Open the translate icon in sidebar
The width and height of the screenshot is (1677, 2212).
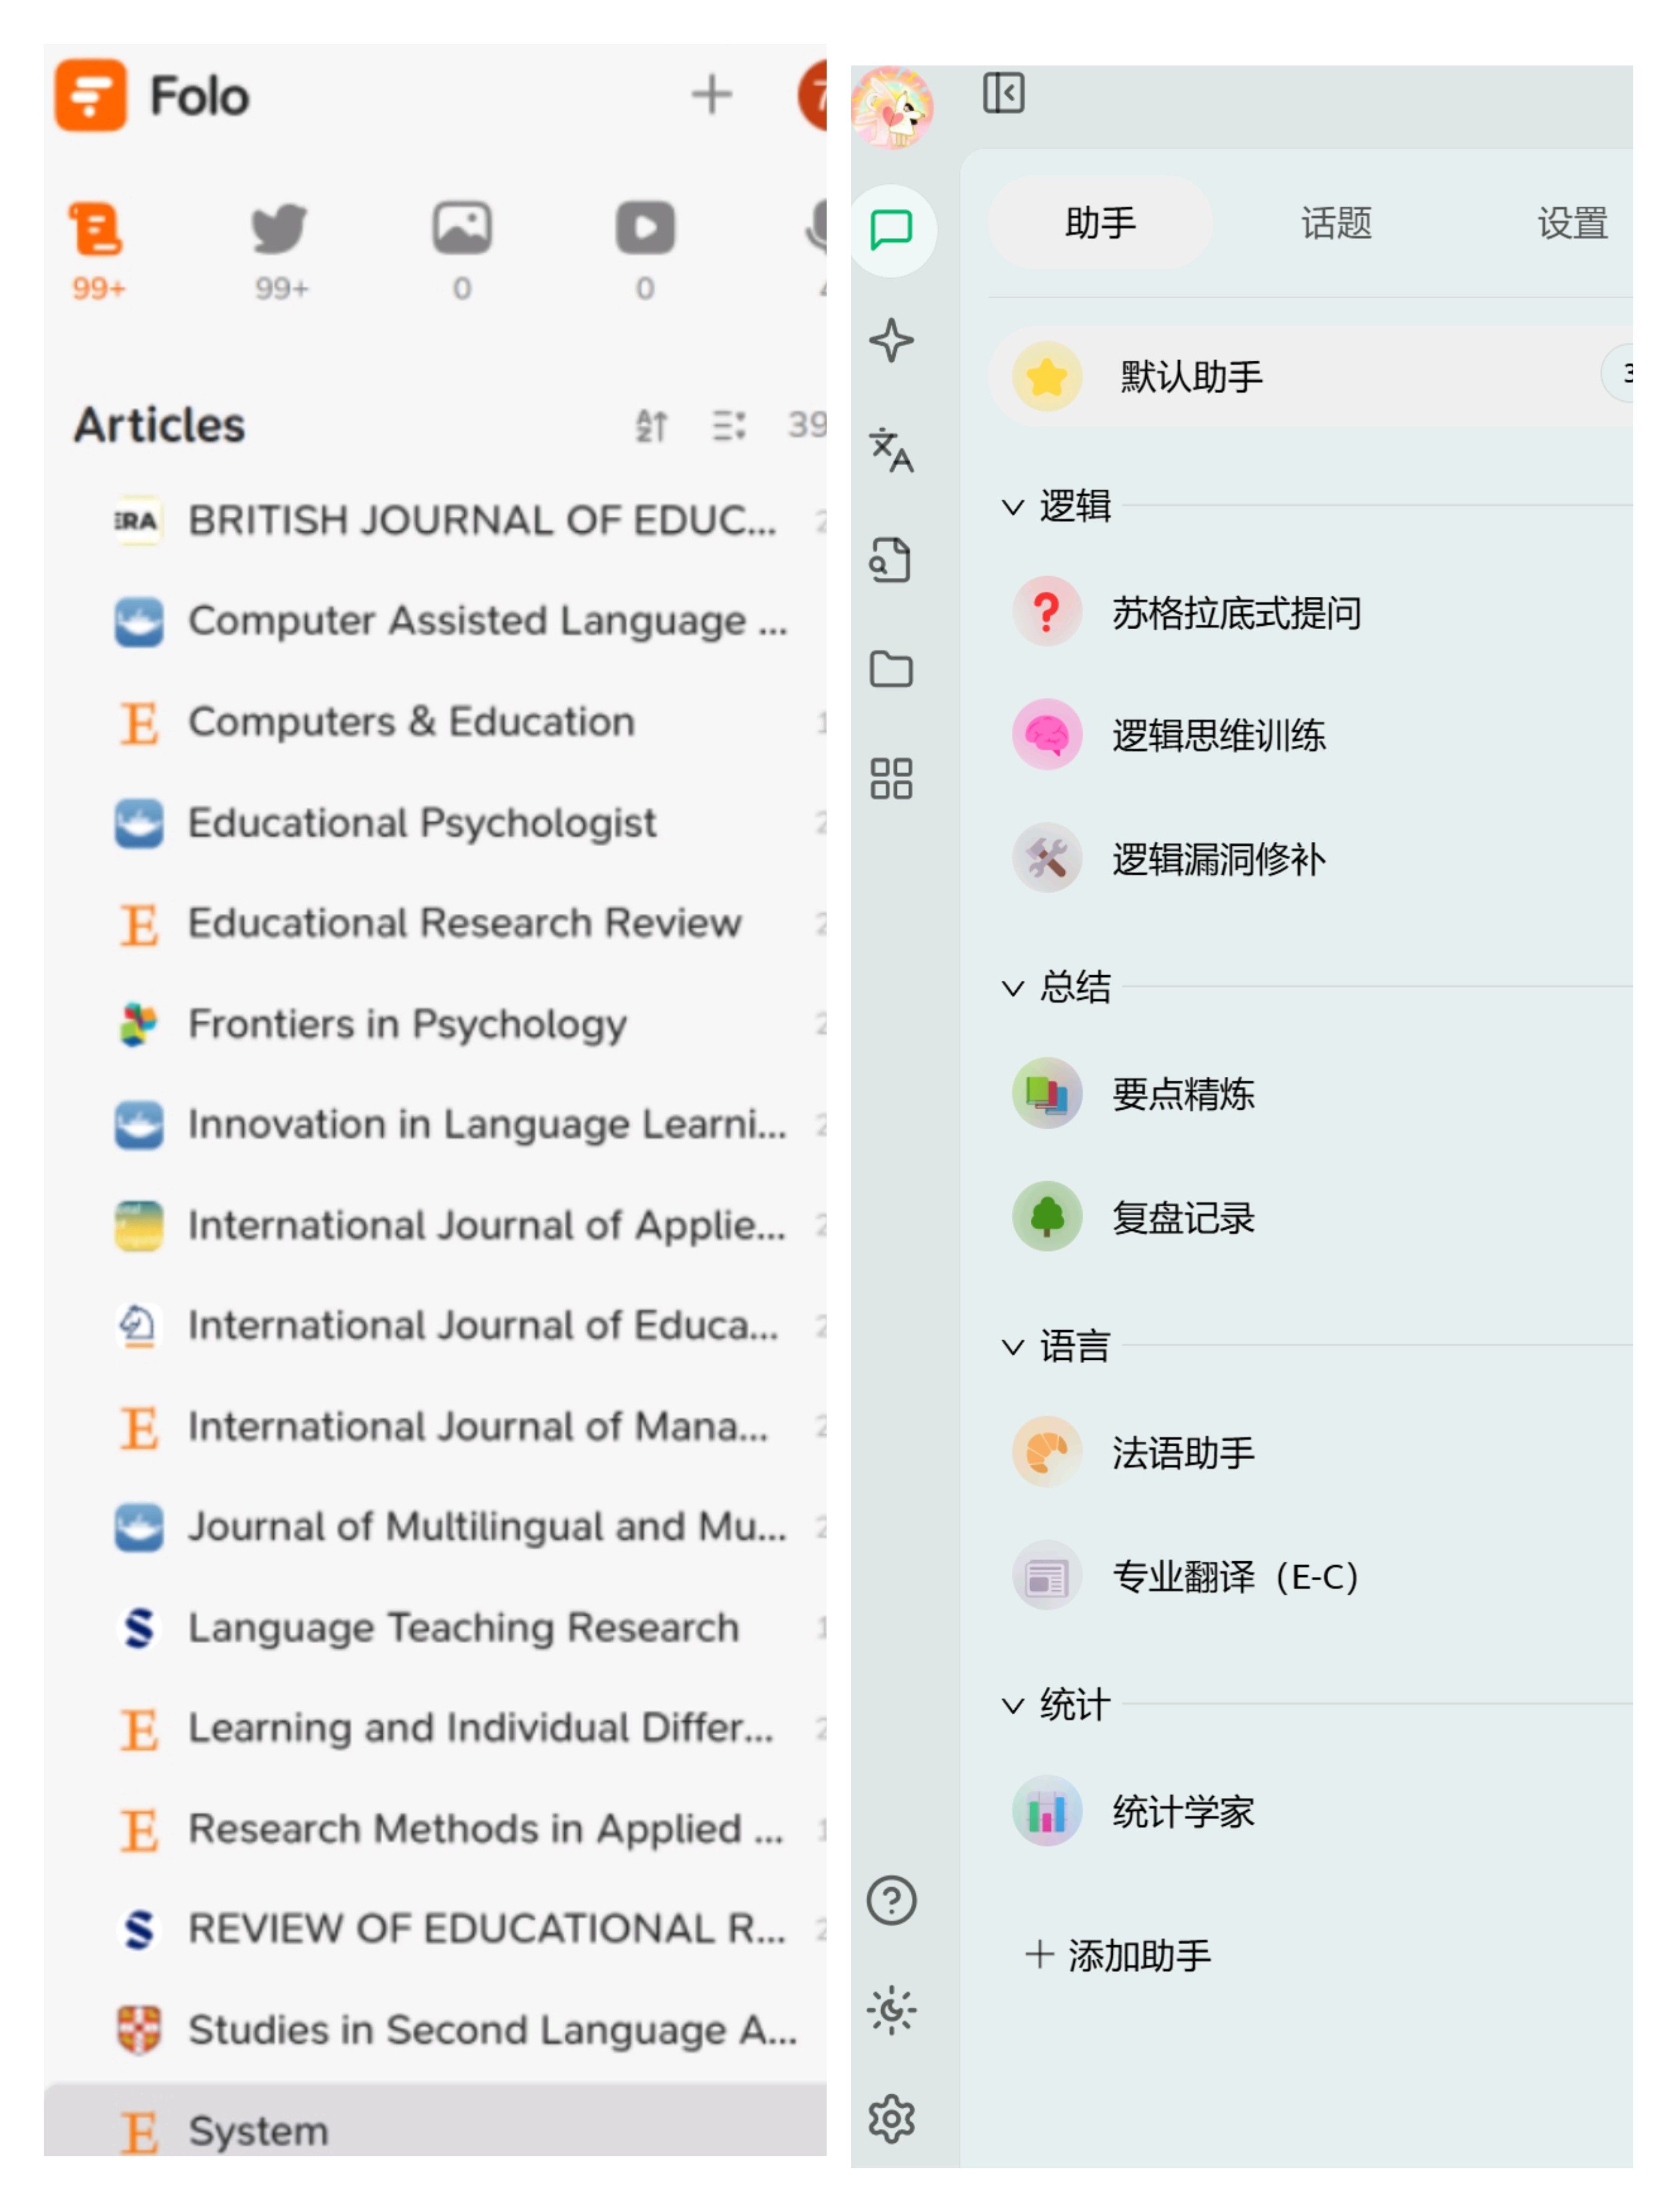[891, 450]
